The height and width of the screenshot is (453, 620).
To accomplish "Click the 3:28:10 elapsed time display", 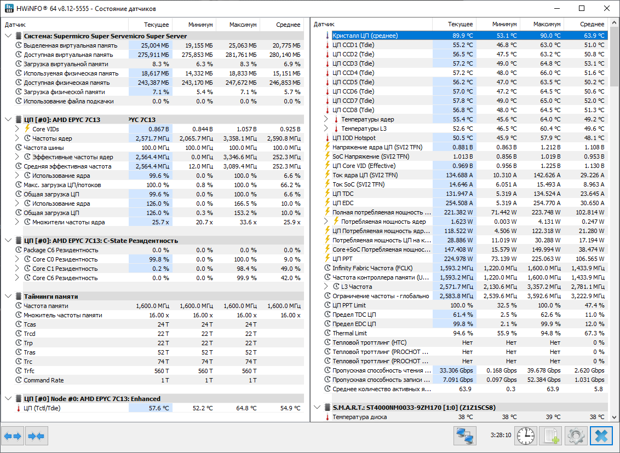I will point(501,435).
